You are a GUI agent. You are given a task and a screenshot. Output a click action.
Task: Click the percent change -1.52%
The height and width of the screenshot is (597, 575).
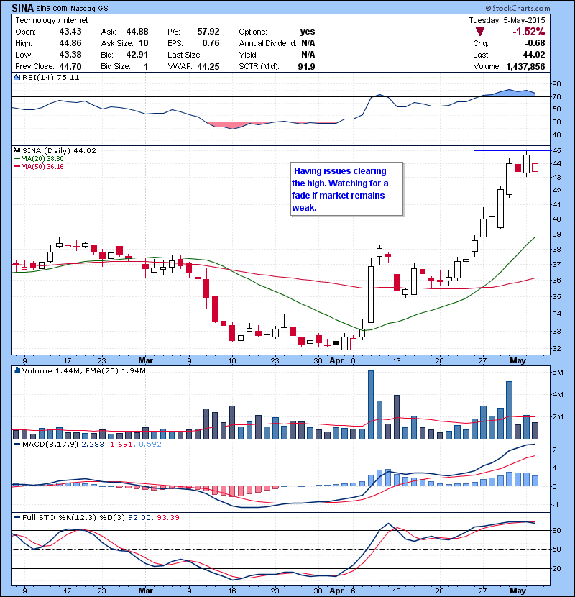[x=528, y=32]
